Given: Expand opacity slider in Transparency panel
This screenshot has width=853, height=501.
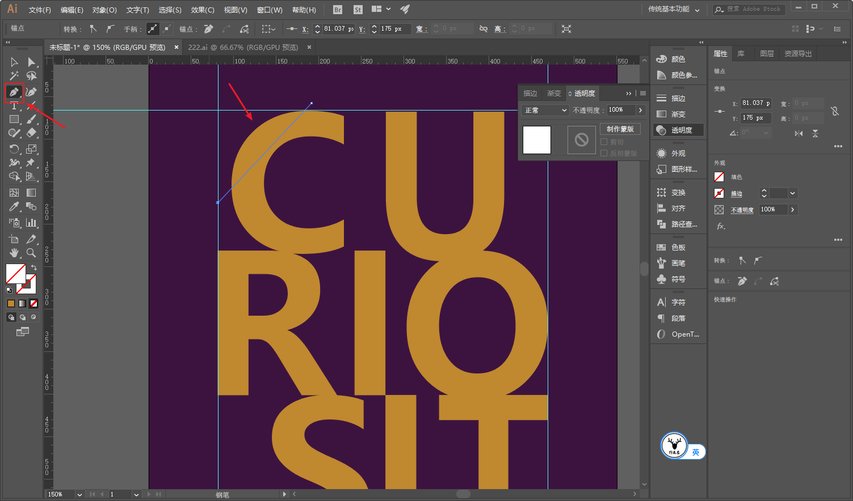Looking at the screenshot, I should click(x=641, y=110).
